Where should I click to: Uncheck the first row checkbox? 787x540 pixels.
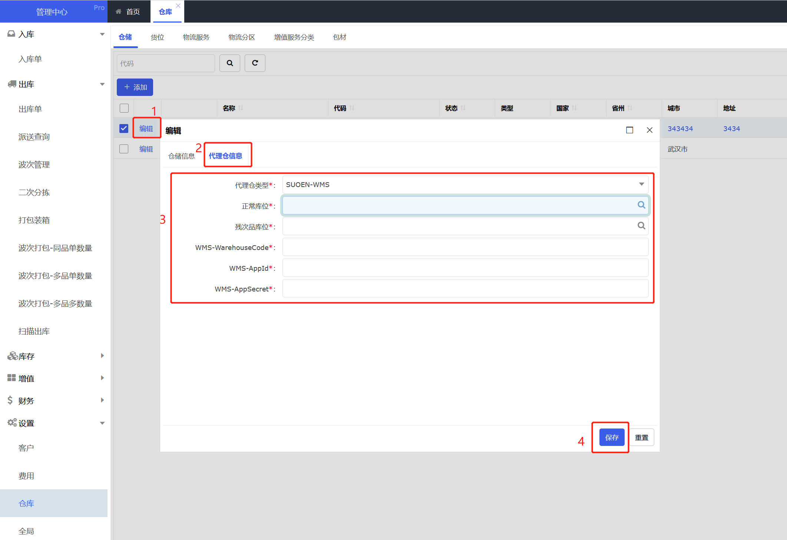(x=124, y=129)
